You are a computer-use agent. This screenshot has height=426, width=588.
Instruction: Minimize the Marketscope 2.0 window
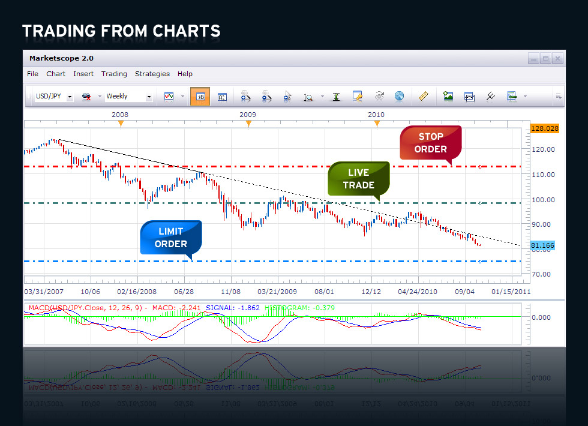click(533, 59)
